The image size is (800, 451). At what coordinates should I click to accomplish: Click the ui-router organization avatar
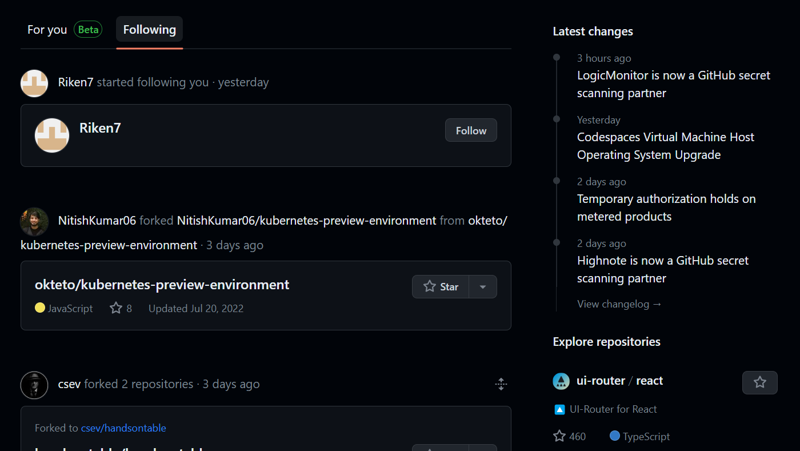pos(561,381)
